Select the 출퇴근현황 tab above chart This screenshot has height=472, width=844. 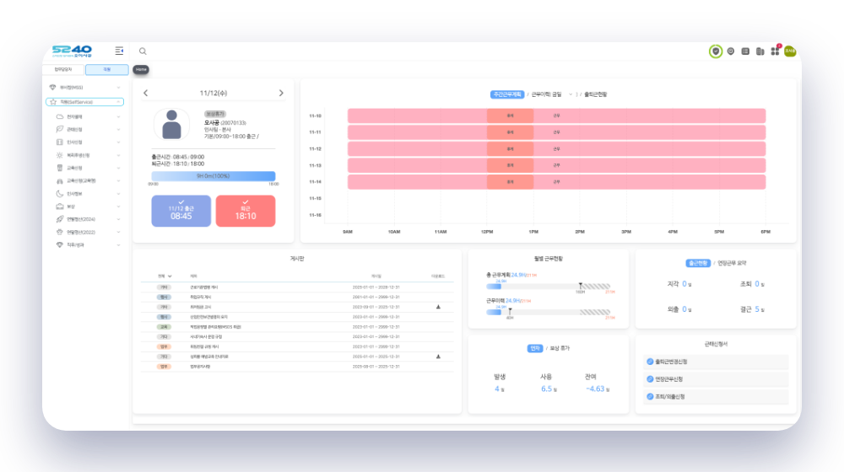pyautogui.click(x=595, y=94)
